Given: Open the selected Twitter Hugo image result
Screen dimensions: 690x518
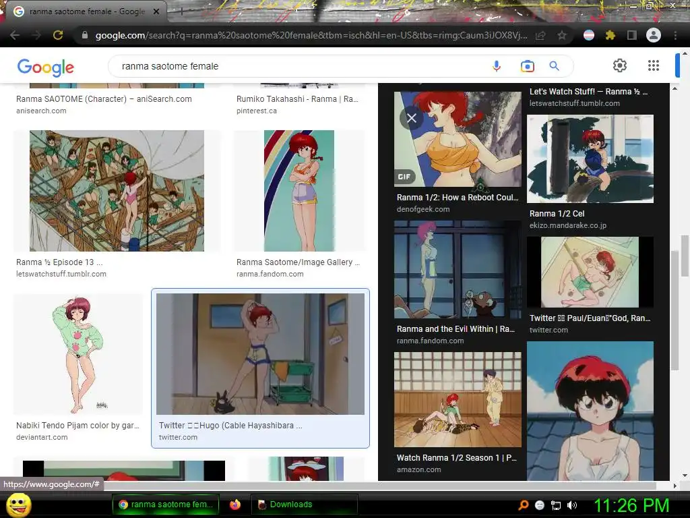Looking at the screenshot, I should pyautogui.click(x=260, y=354).
